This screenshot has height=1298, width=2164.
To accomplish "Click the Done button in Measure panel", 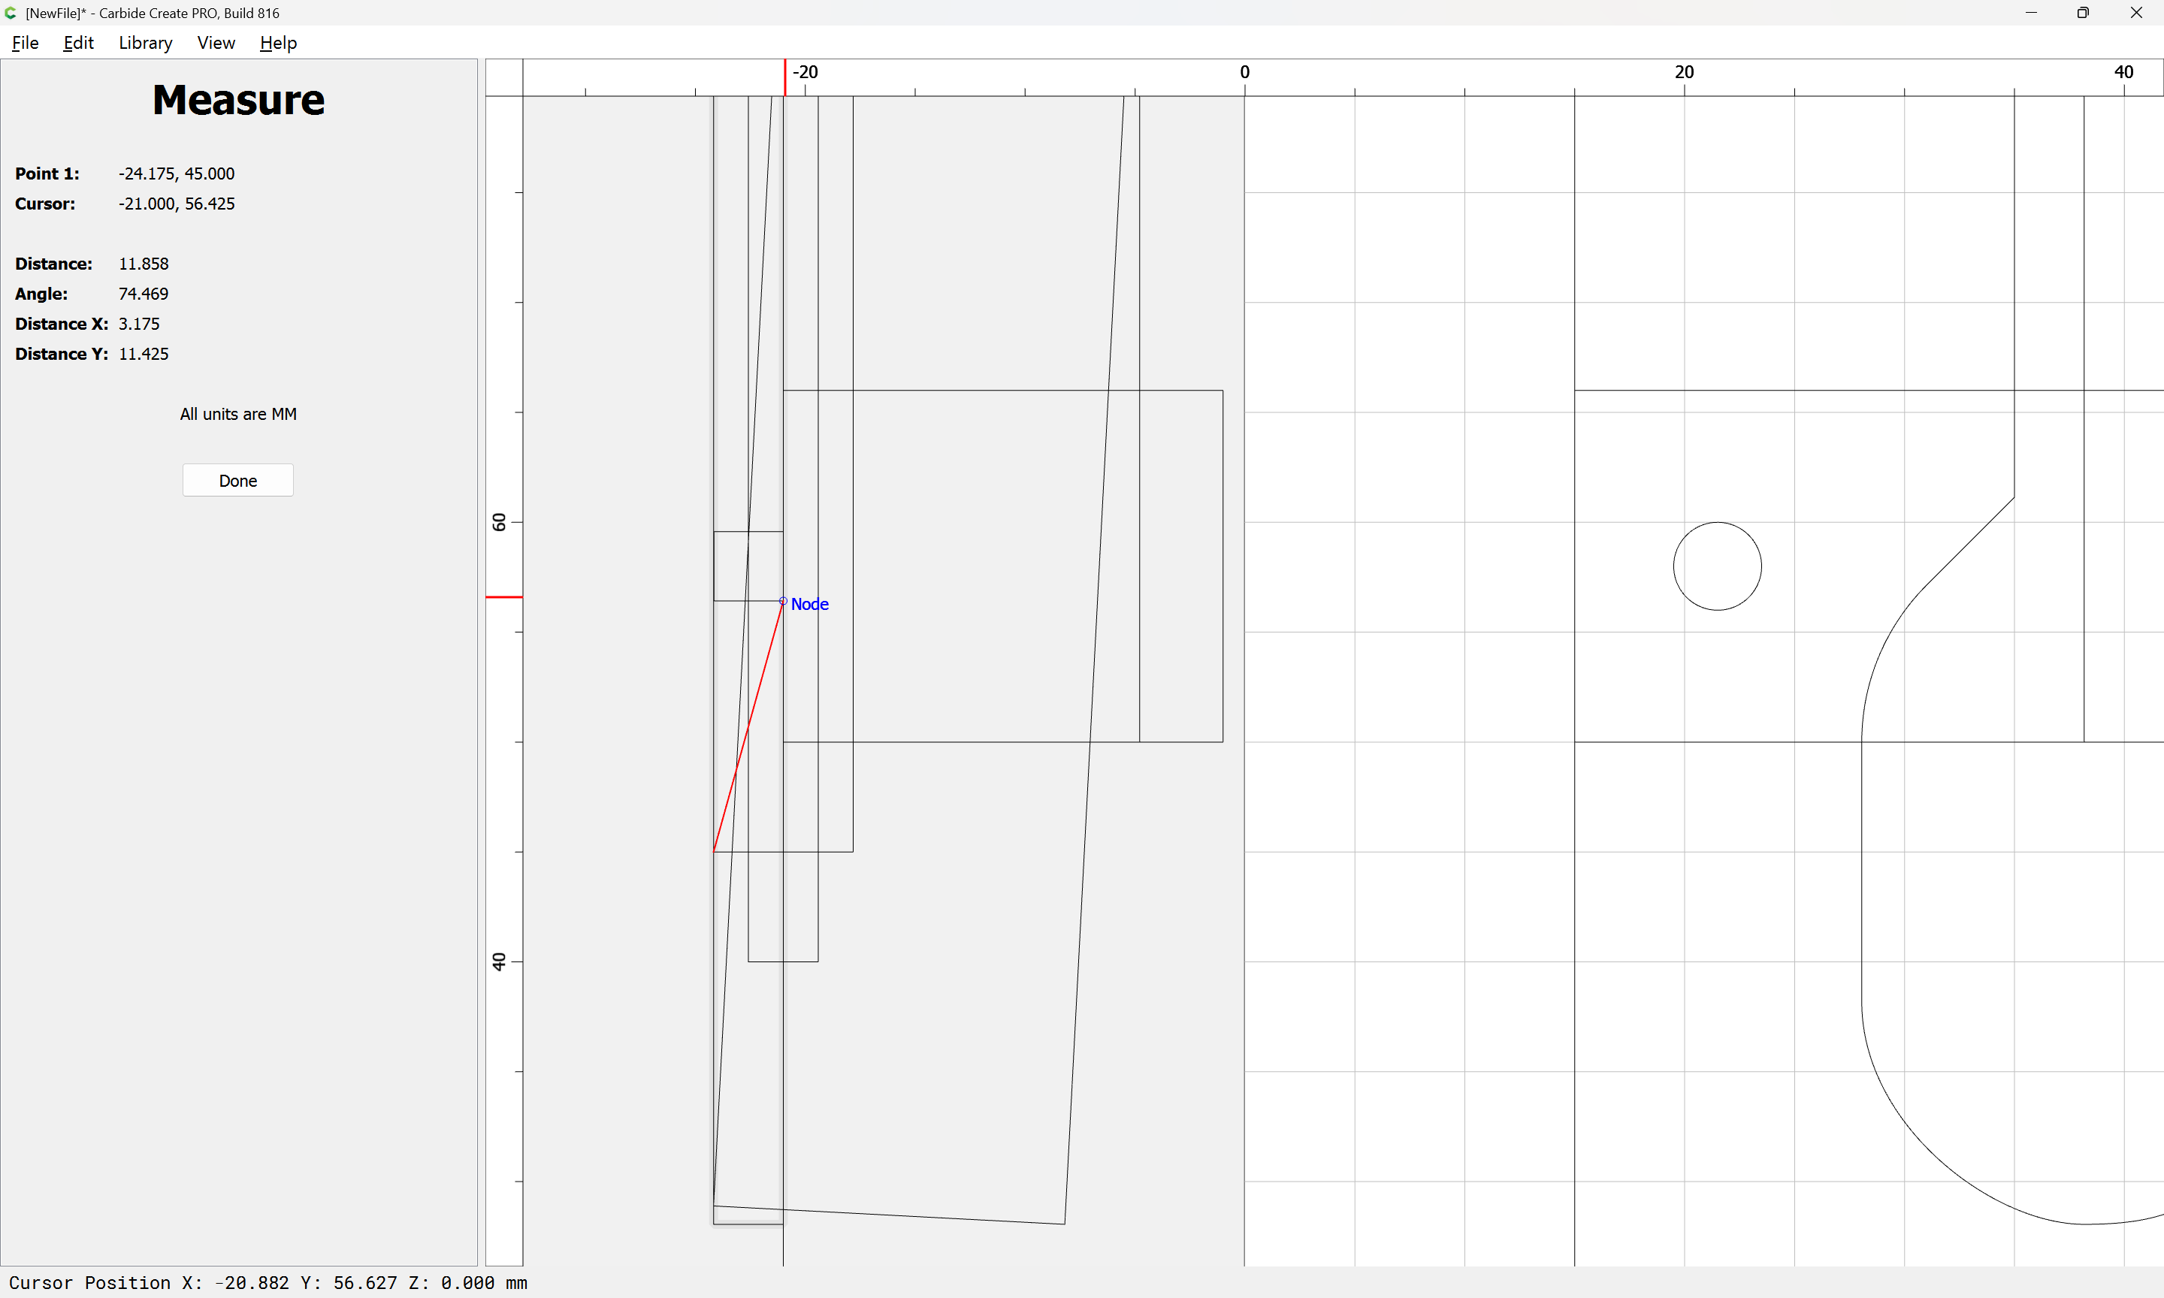I will coord(238,480).
